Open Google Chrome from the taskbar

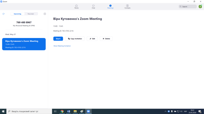click(x=62, y=111)
